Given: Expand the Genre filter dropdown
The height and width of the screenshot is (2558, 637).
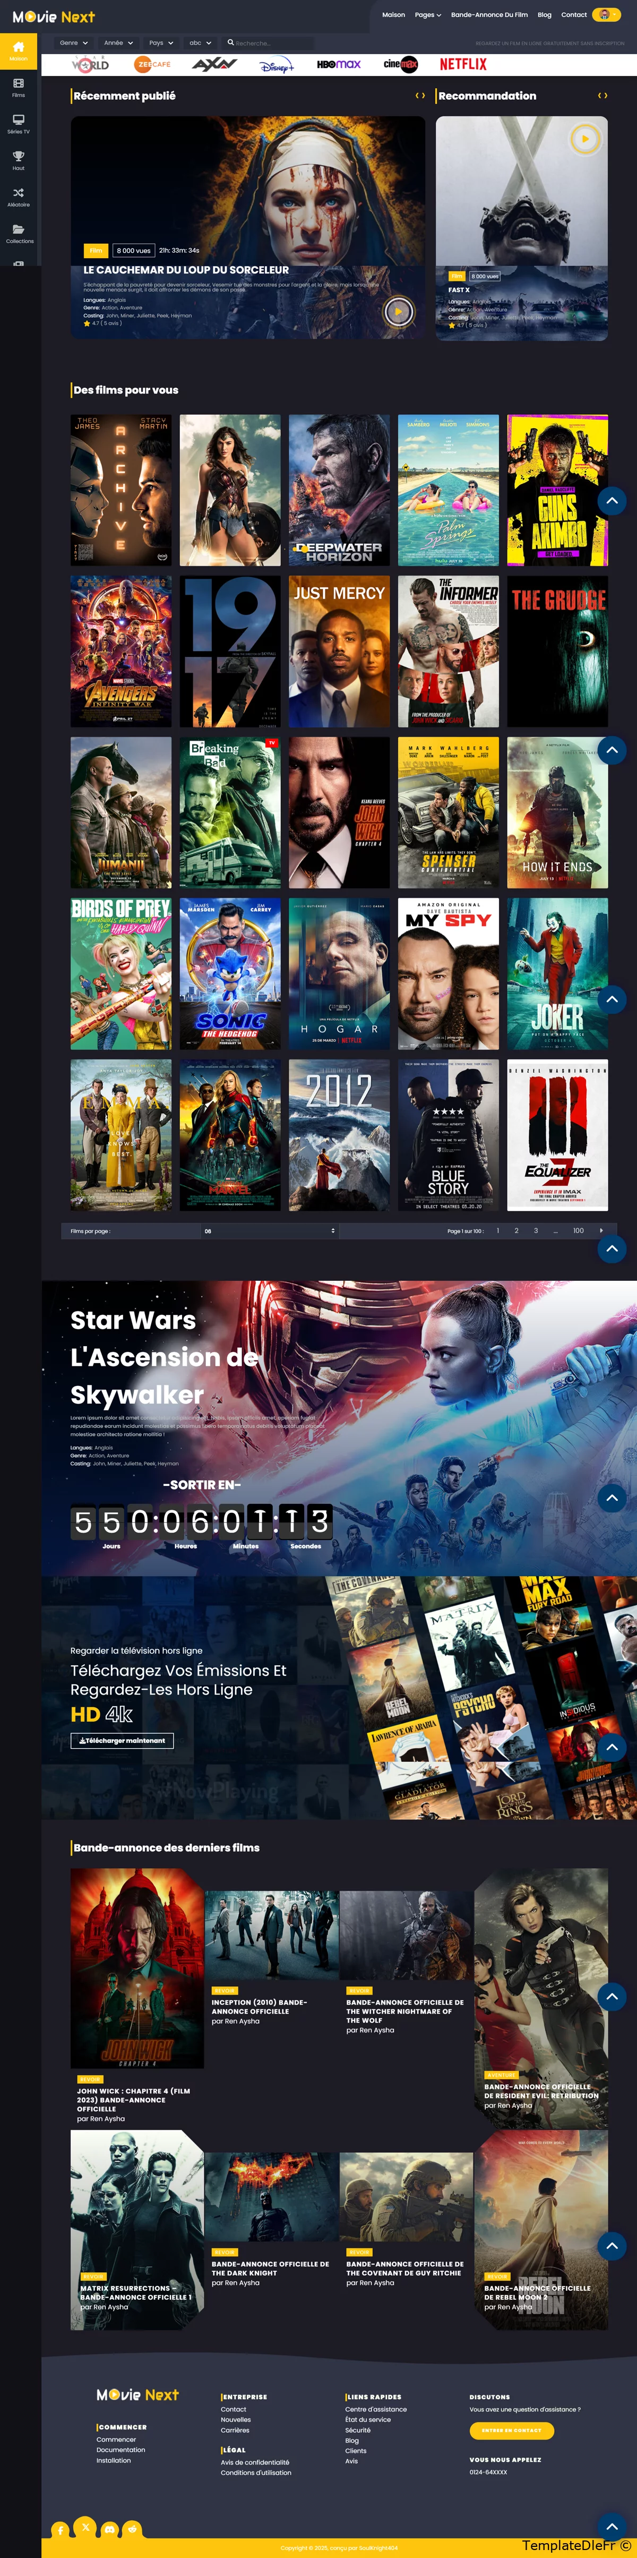Looking at the screenshot, I should pyautogui.click(x=73, y=42).
